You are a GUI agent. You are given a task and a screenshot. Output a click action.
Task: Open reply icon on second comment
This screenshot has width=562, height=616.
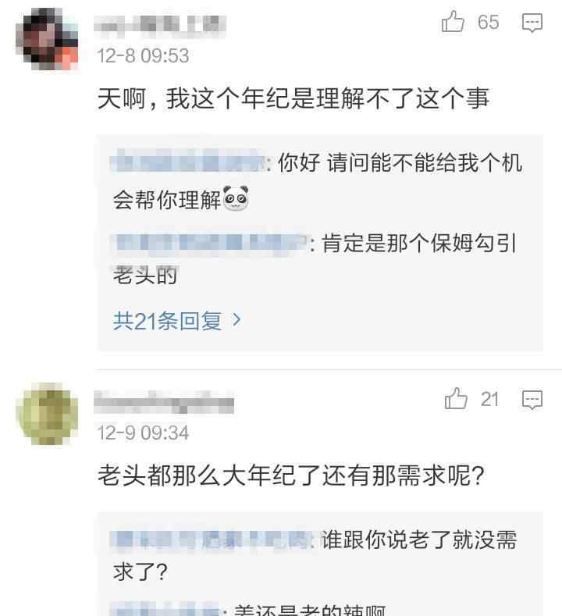tap(532, 400)
